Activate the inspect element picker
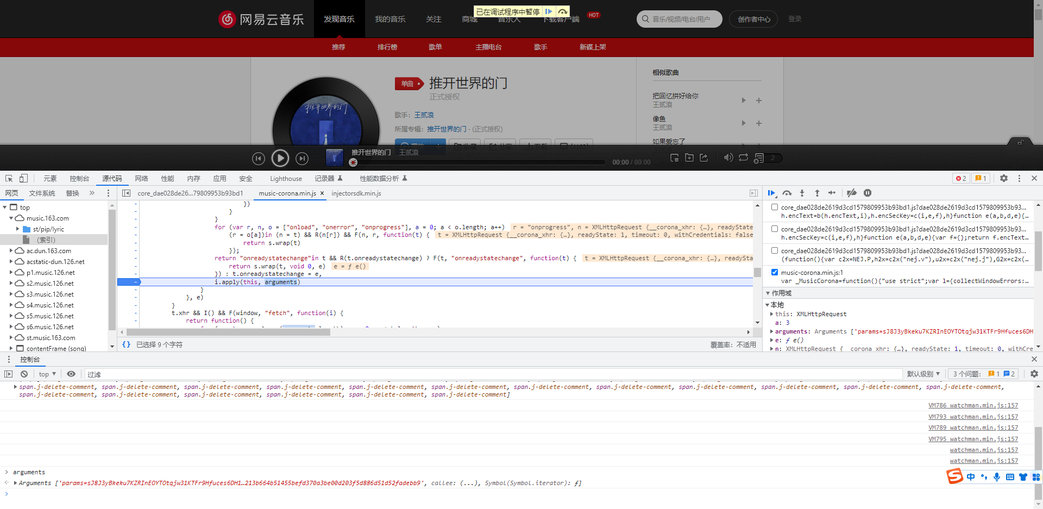 click(x=9, y=178)
